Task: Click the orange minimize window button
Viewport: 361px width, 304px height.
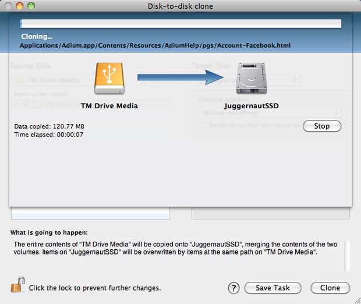Action: [20, 6]
